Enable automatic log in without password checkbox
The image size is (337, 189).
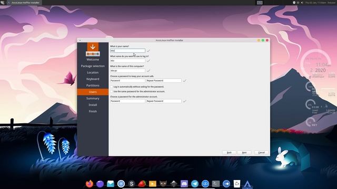point(111,87)
